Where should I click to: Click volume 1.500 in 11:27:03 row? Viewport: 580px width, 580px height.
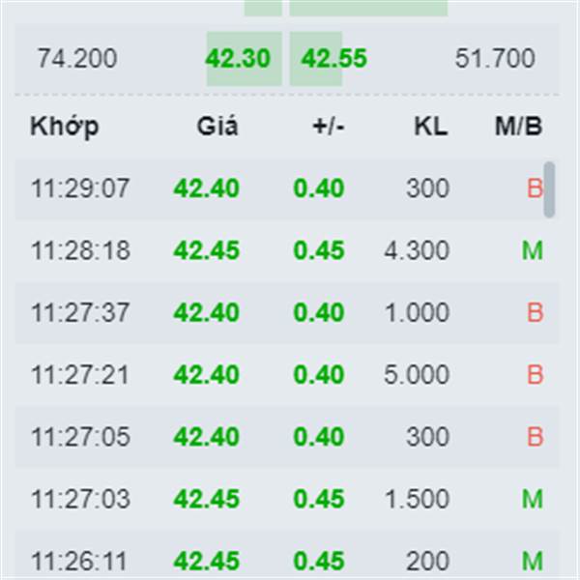pyautogui.click(x=418, y=499)
